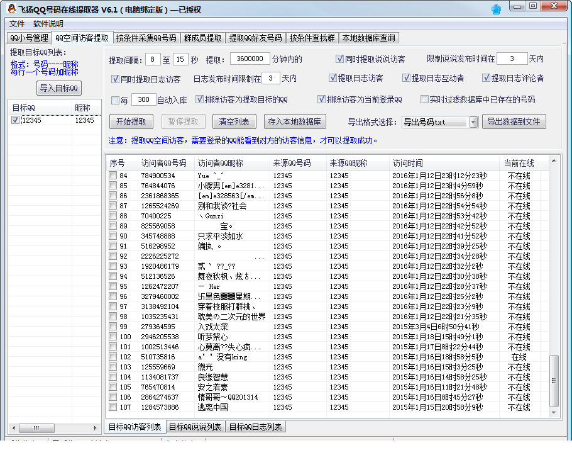Select nickname 耽美の二次元的世界

pyautogui.click(x=231, y=317)
